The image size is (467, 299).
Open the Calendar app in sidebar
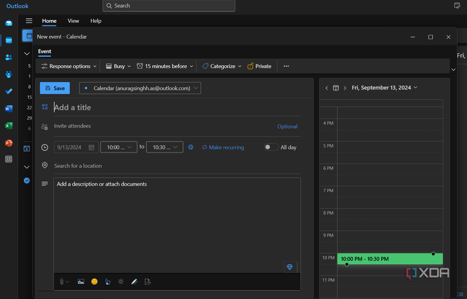pos(8,40)
